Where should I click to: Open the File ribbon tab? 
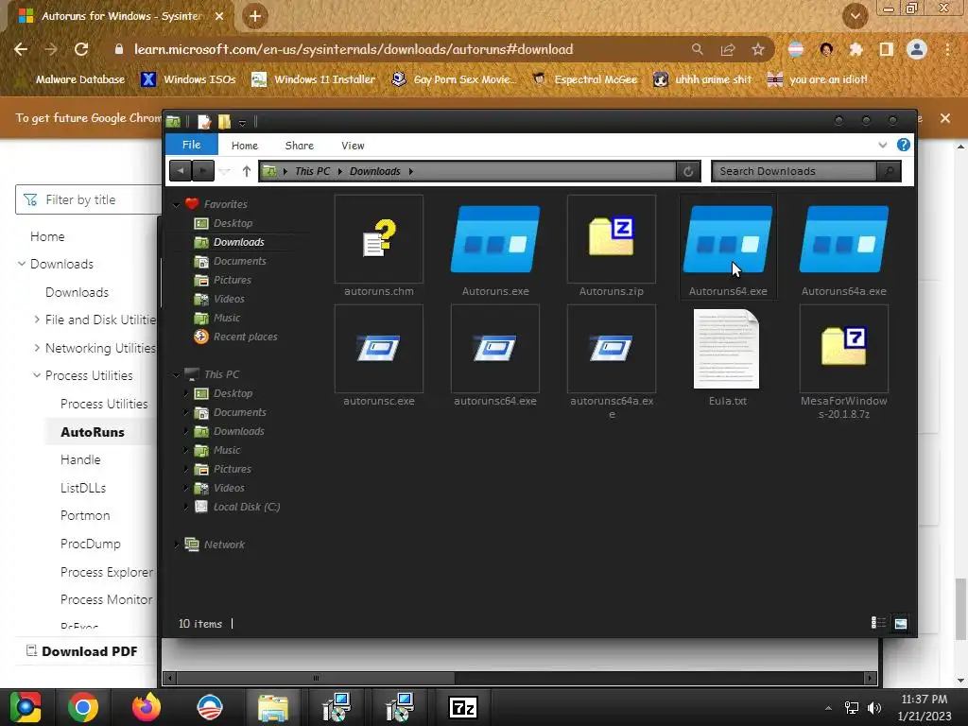tap(191, 145)
